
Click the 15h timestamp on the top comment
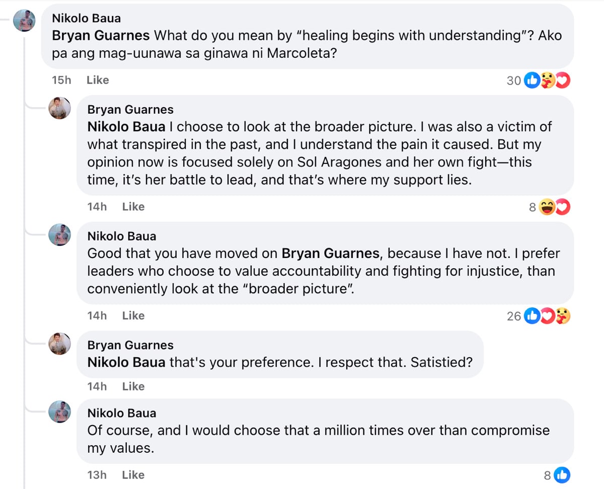(x=61, y=80)
